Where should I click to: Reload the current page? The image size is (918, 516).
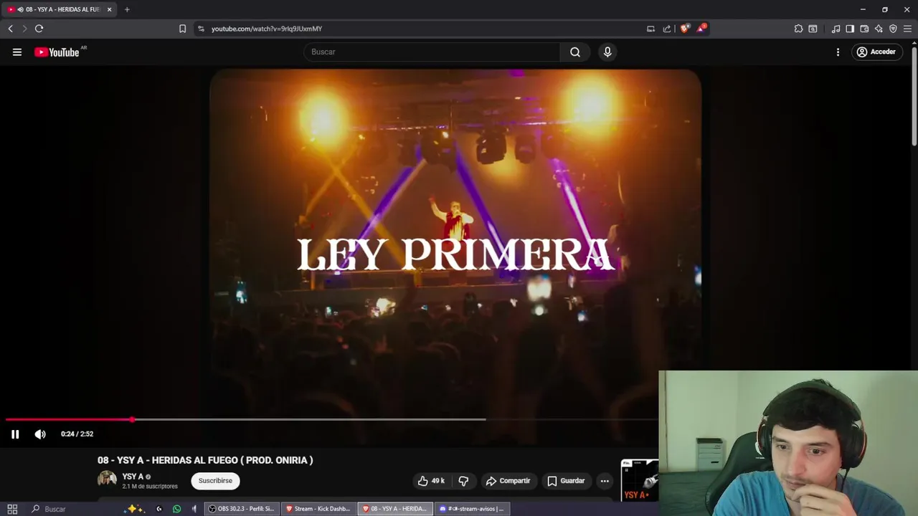(39, 29)
